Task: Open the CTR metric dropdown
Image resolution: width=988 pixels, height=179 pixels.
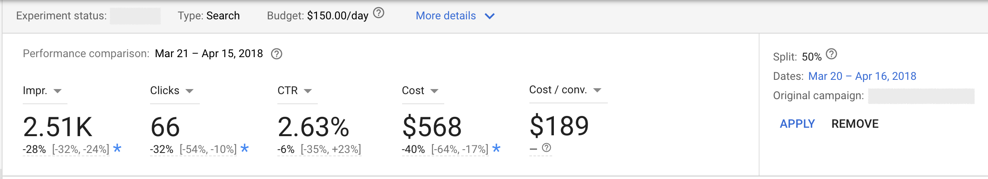Action: point(308,91)
